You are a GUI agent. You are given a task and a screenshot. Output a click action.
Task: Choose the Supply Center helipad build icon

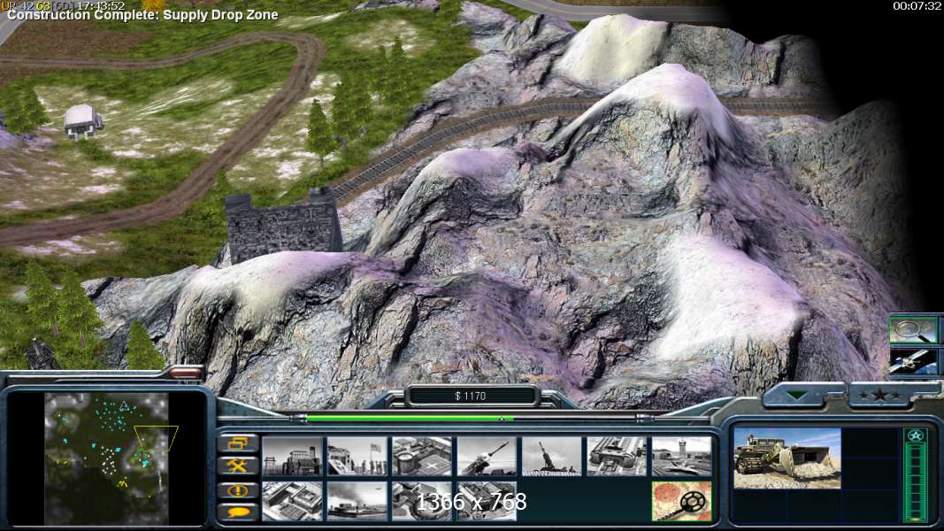(422, 456)
